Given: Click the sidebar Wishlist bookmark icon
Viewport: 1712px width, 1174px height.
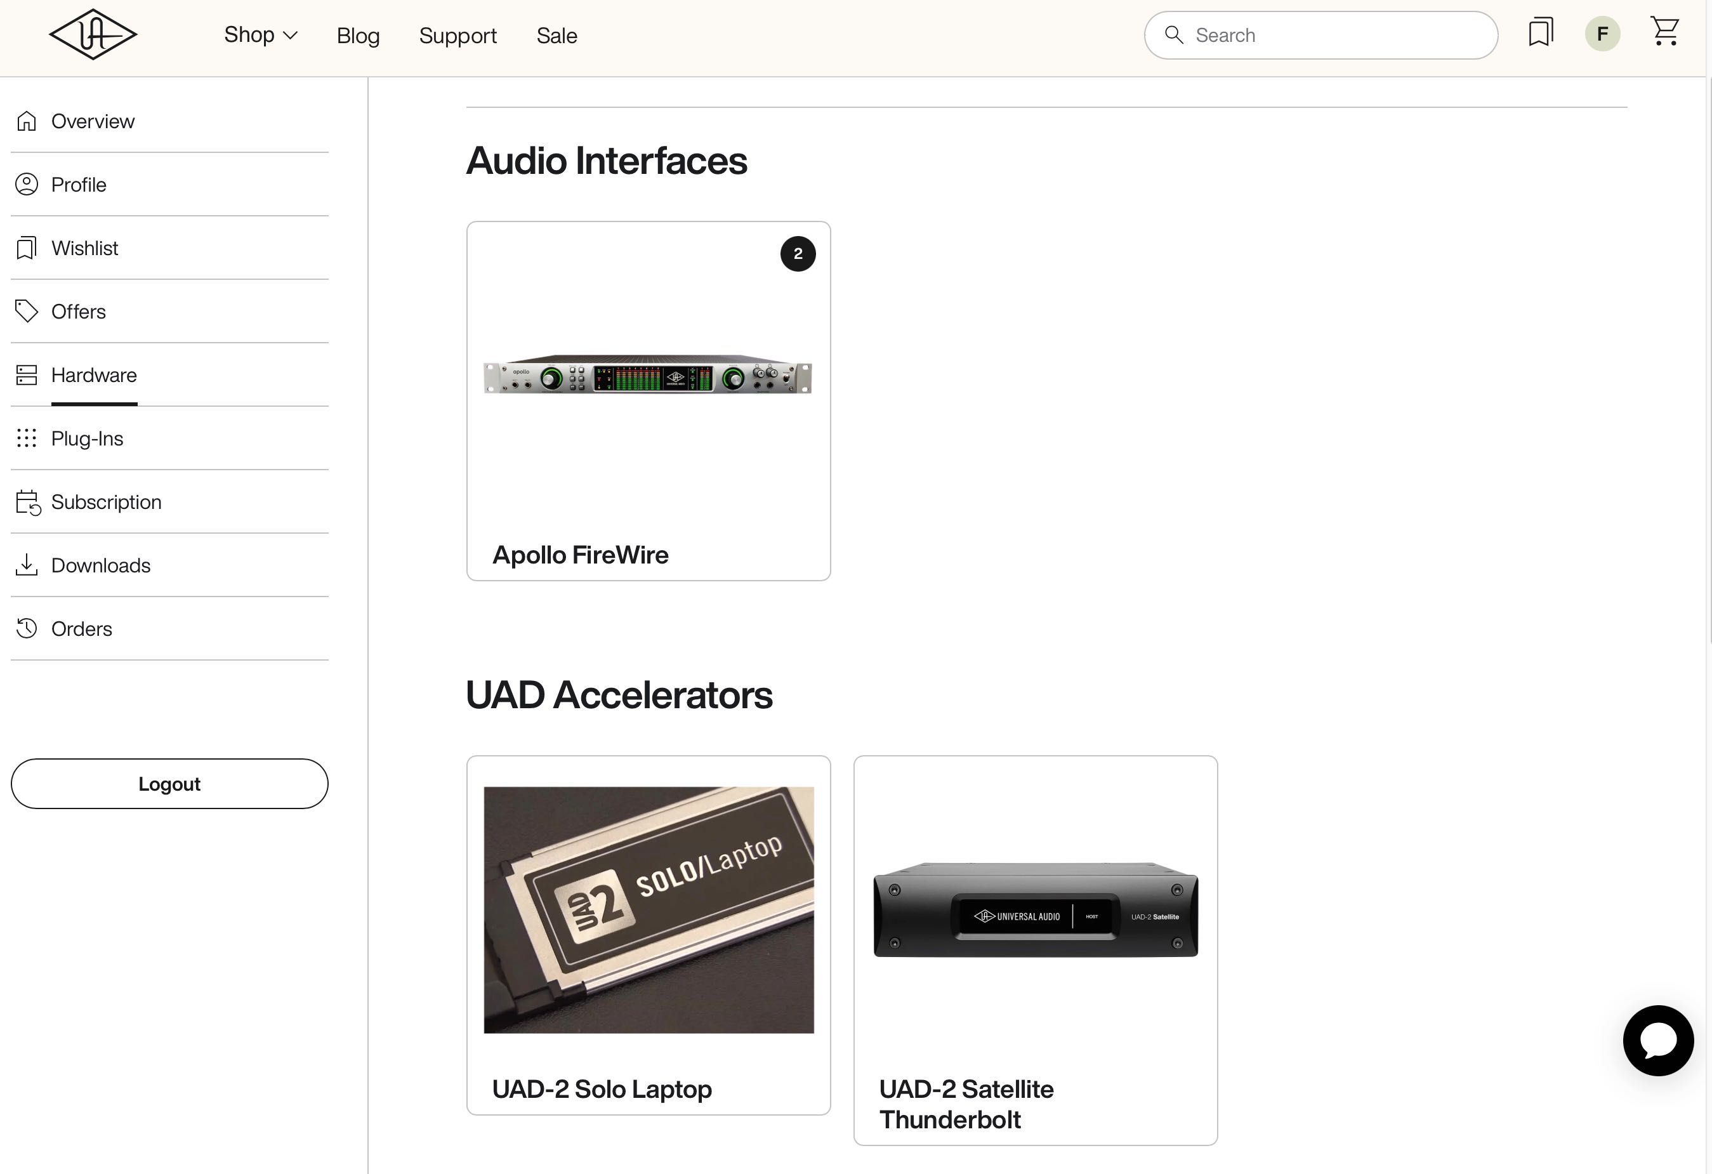Looking at the screenshot, I should (x=27, y=247).
